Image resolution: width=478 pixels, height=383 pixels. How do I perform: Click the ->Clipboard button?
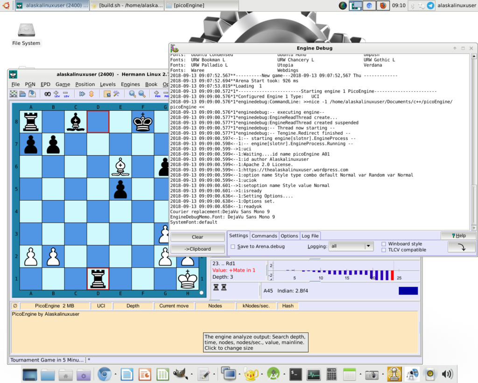[x=197, y=249]
